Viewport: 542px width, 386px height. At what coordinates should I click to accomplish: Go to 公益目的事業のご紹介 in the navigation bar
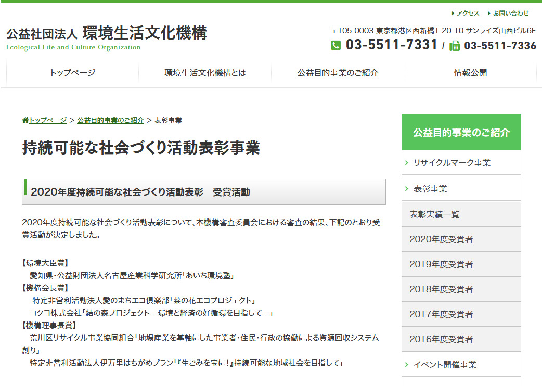tap(338, 73)
